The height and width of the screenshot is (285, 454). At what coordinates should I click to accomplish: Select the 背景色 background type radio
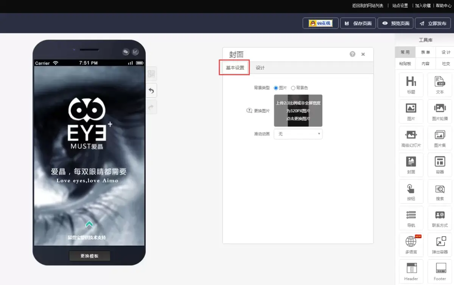(x=293, y=88)
